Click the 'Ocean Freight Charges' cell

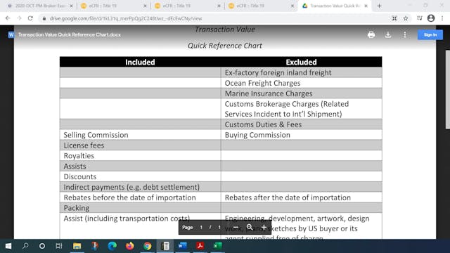tap(302, 83)
